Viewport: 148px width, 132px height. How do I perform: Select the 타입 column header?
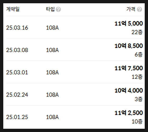[50, 9]
